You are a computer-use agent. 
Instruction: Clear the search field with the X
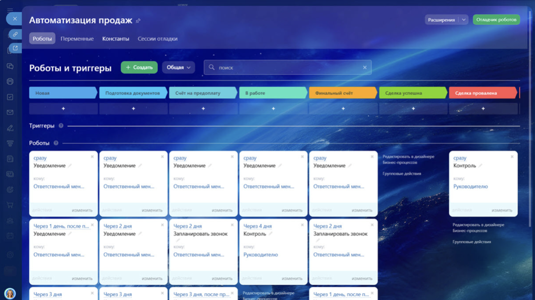click(365, 68)
